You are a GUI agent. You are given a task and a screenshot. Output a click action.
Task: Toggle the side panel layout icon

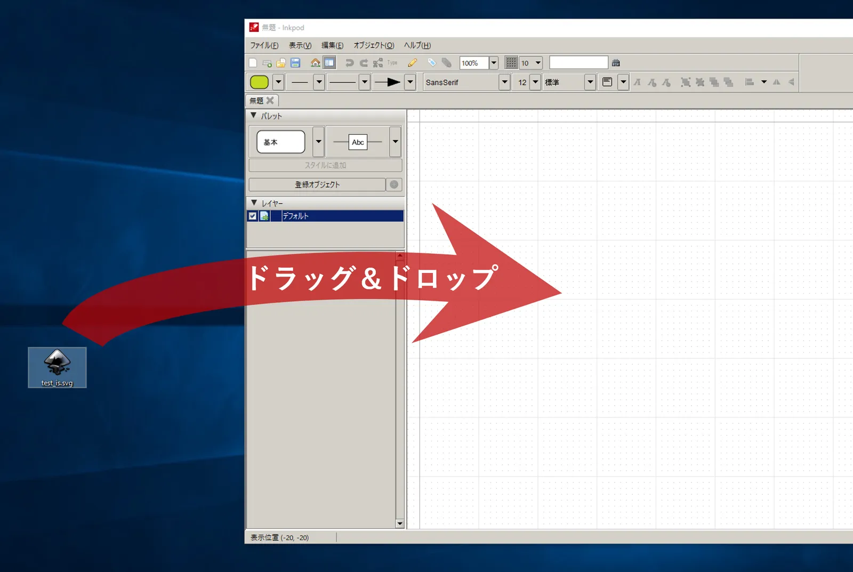(329, 63)
